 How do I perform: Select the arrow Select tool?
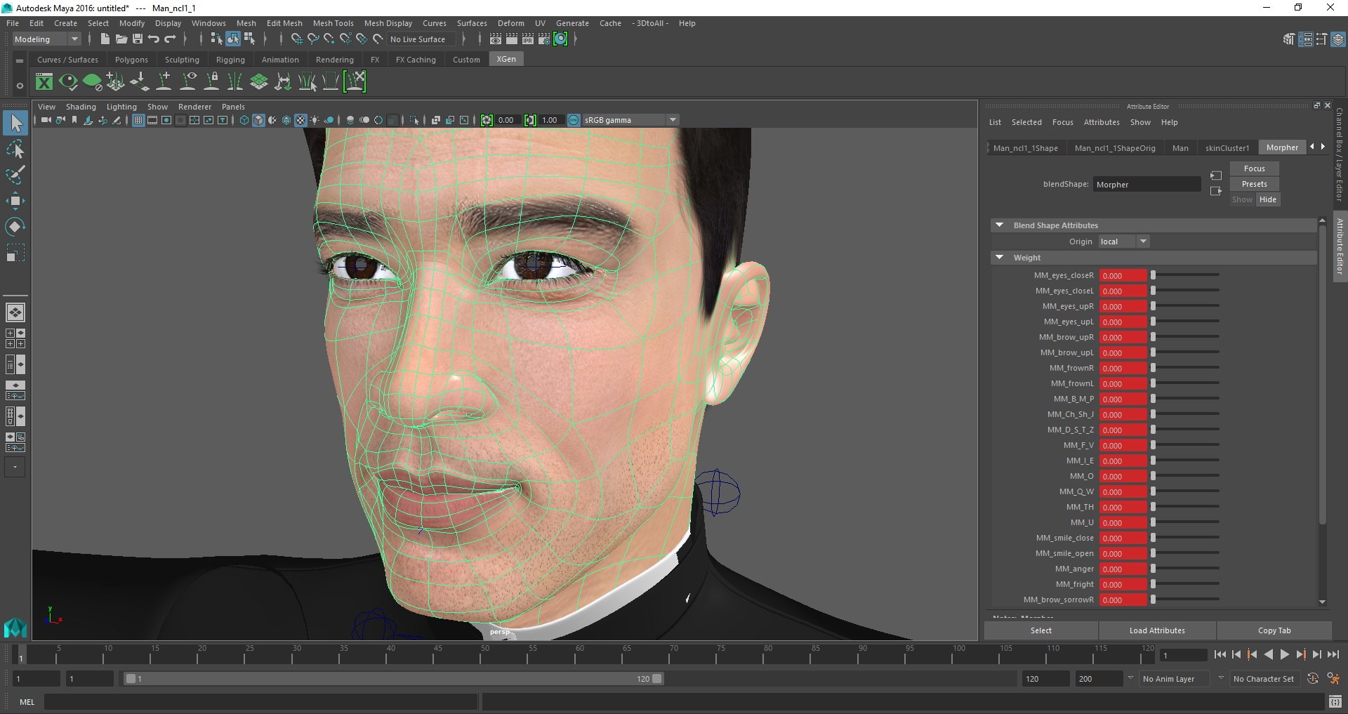(15, 124)
